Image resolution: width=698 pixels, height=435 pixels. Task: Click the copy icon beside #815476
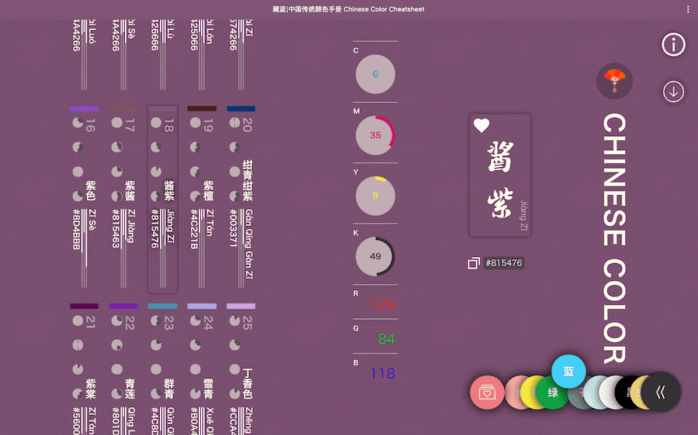pyautogui.click(x=473, y=263)
